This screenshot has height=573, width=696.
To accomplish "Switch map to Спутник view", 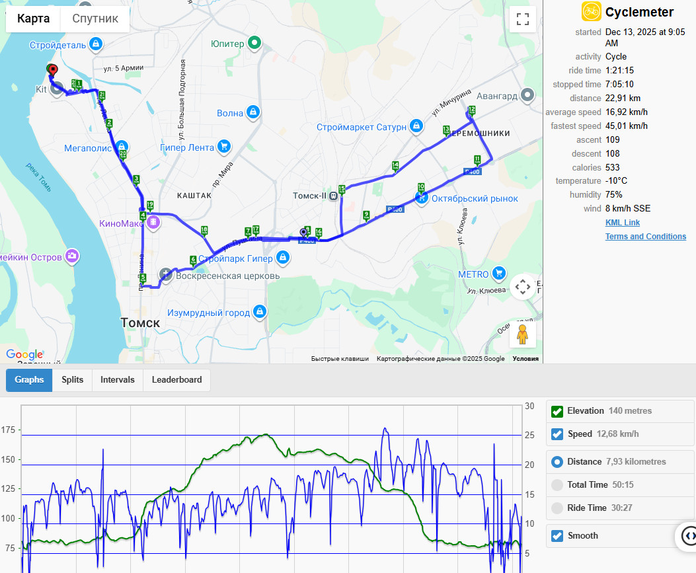I will tap(95, 19).
